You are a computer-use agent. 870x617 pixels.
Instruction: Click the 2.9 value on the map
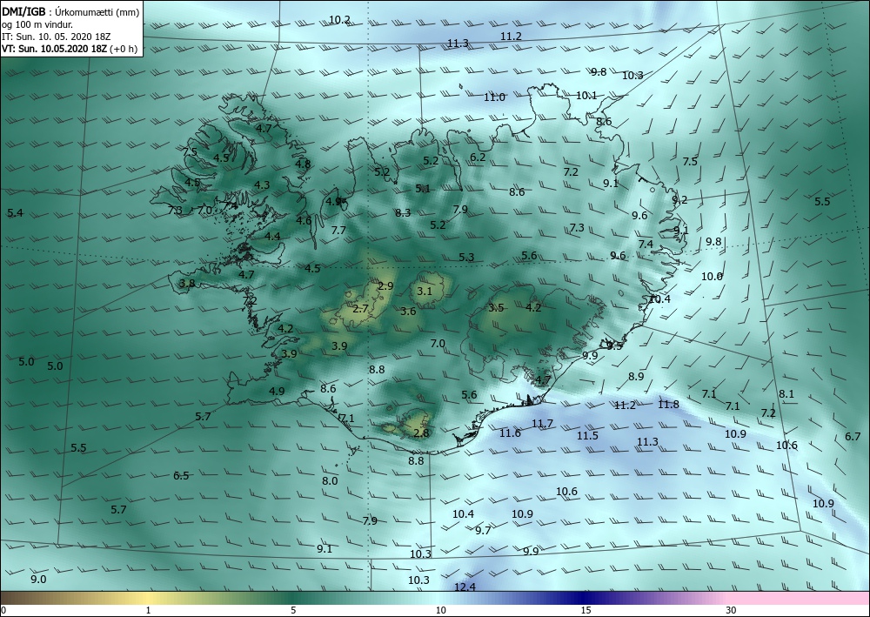pyautogui.click(x=385, y=285)
